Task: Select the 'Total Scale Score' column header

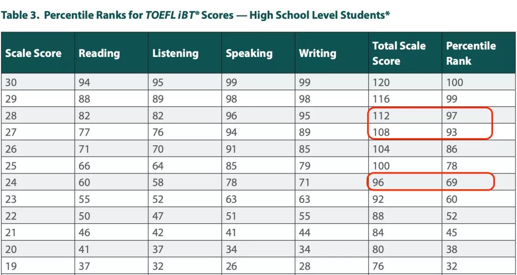Action: point(399,53)
